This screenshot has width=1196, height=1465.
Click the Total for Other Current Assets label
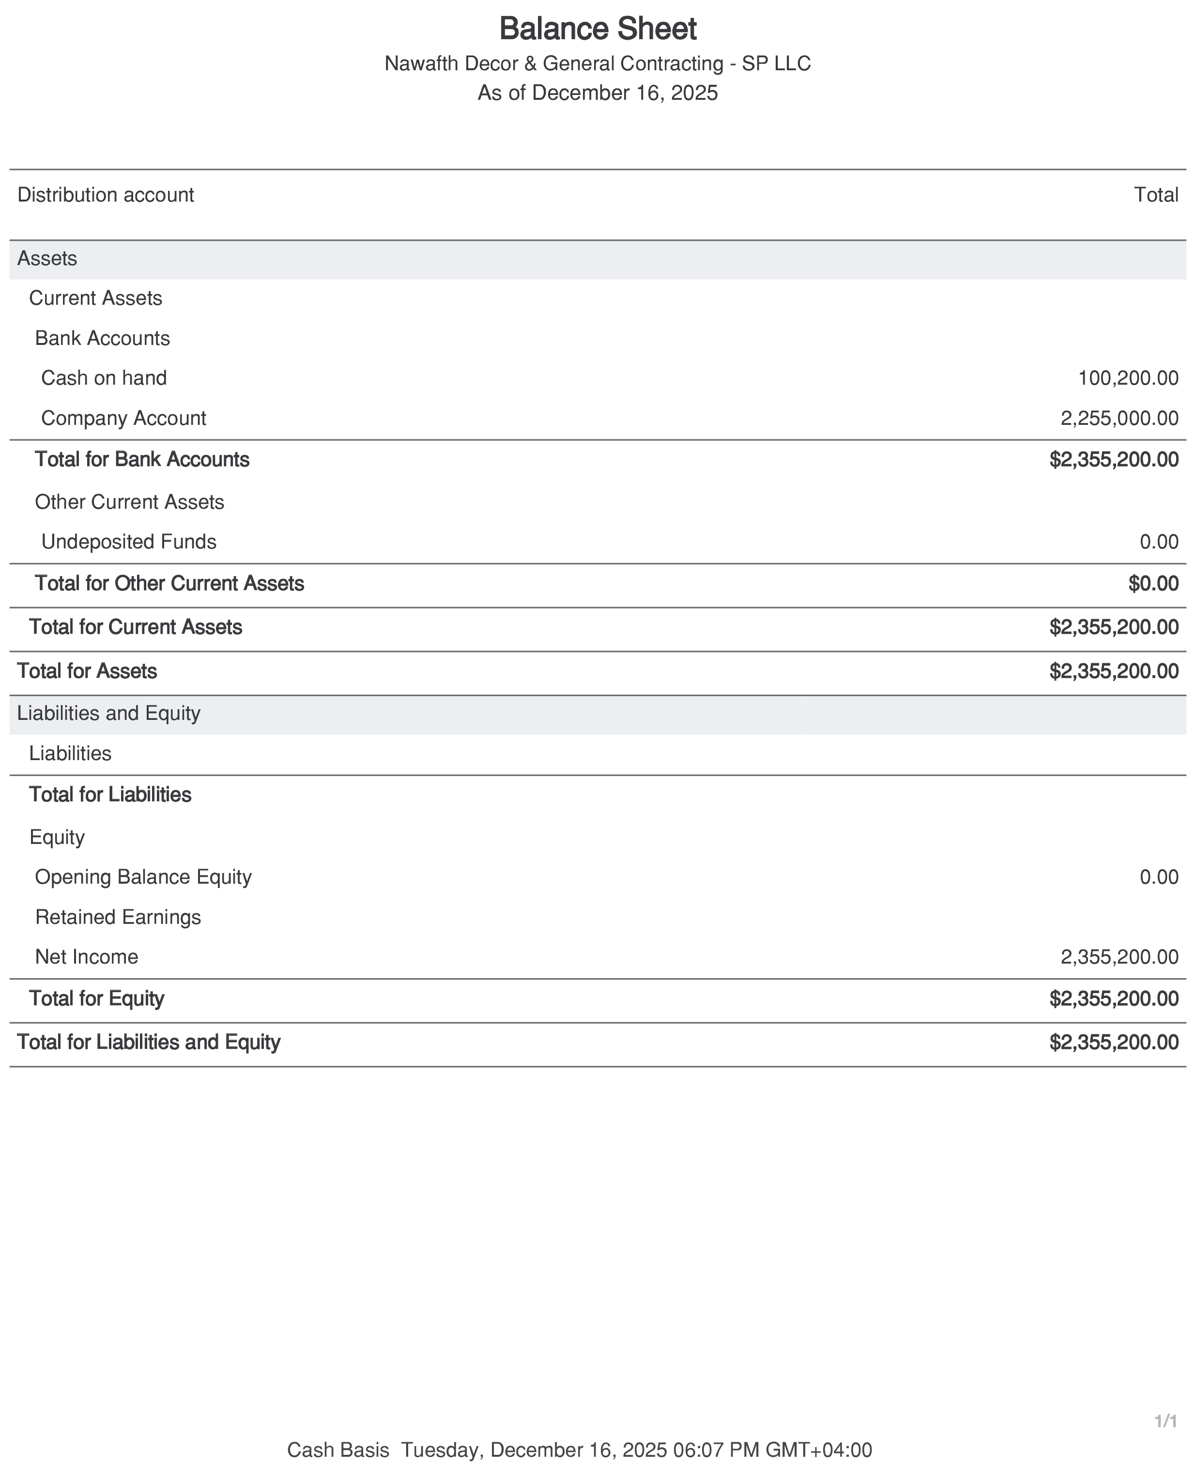pos(169,584)
